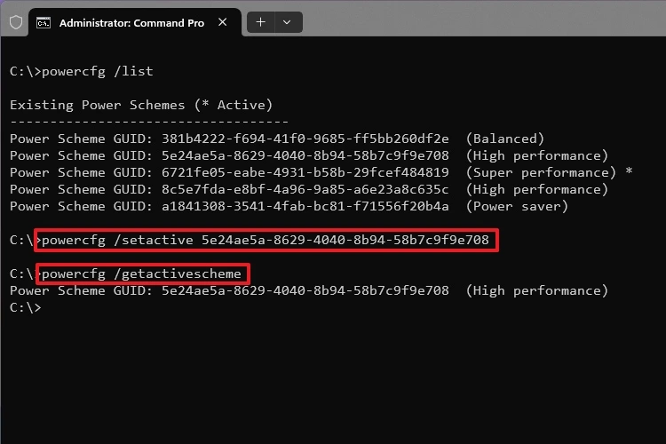Click the Existing Power Schemes heading

(x=141, y=105)
